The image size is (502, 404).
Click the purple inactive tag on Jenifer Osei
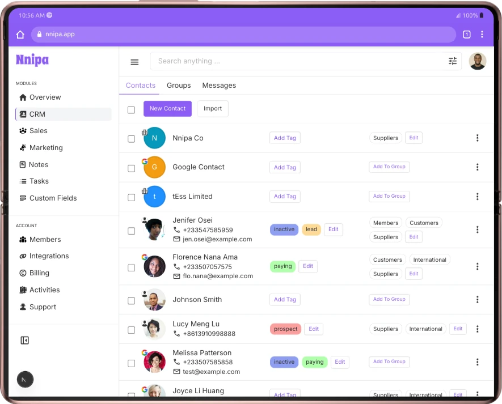tap(284, 229)
